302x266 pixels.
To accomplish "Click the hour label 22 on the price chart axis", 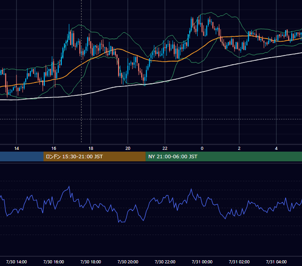I will tap(165, 149).
